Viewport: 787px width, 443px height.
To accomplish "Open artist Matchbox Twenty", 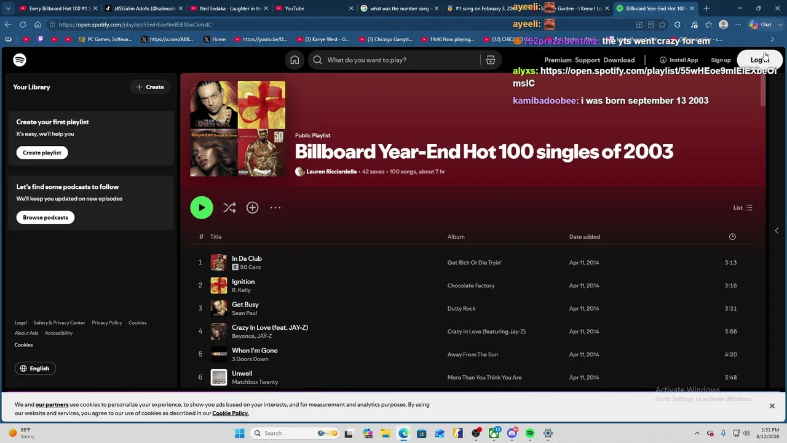I will tap(255, 382).
